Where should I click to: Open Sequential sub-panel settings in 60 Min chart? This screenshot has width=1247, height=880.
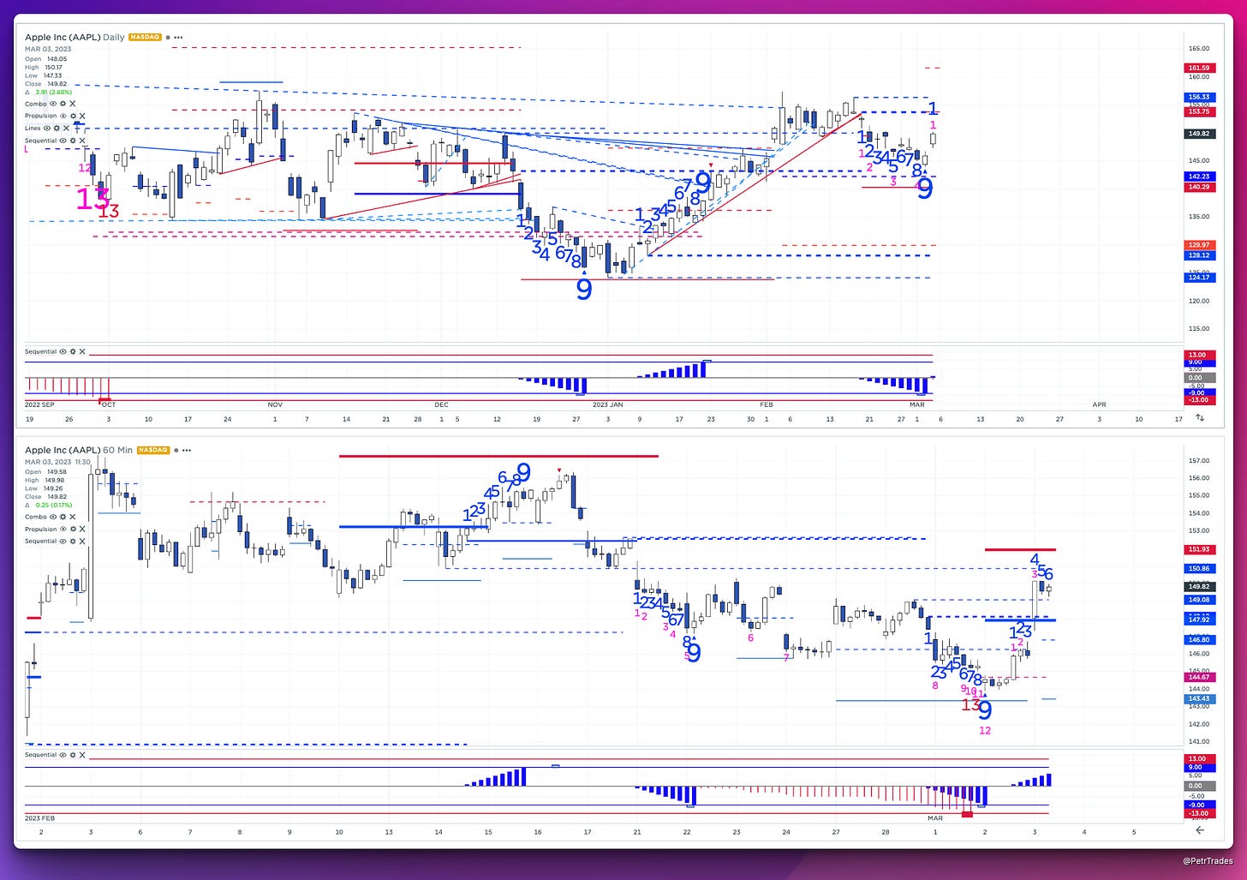(73, 755)
